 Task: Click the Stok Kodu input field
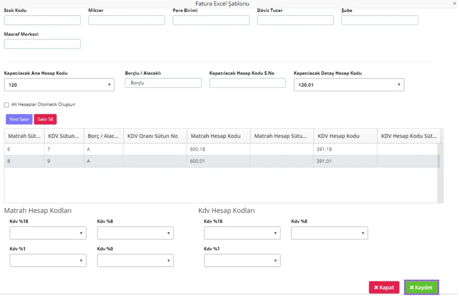click(42, 20)
